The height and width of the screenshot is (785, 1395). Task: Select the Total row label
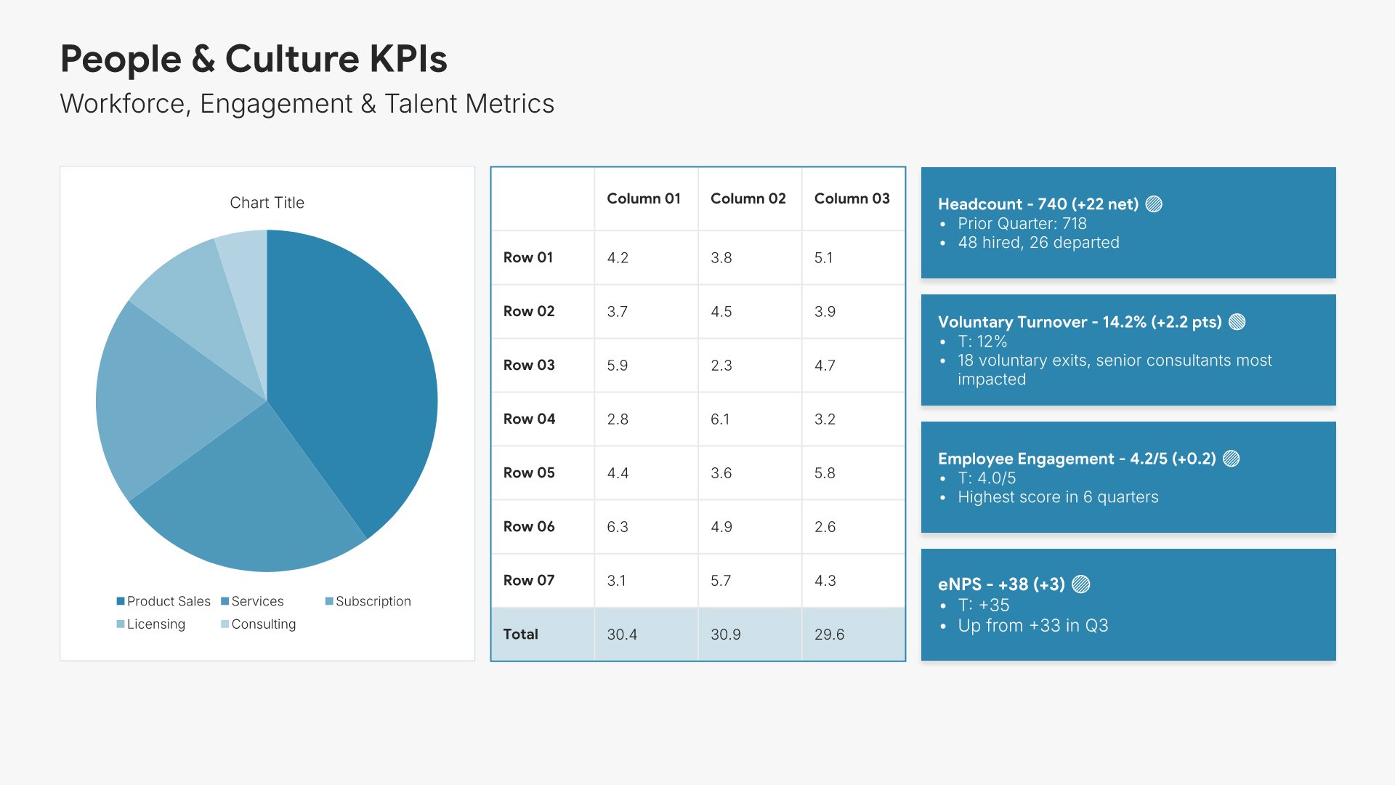[x=521, y=634]
